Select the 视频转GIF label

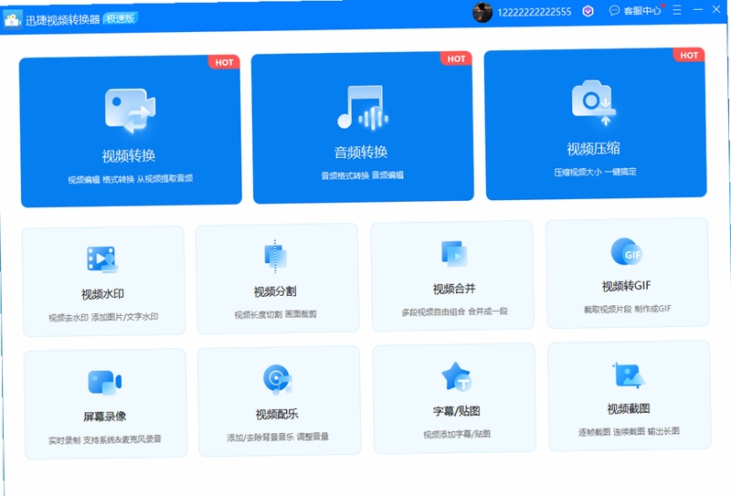pos(626,286)
